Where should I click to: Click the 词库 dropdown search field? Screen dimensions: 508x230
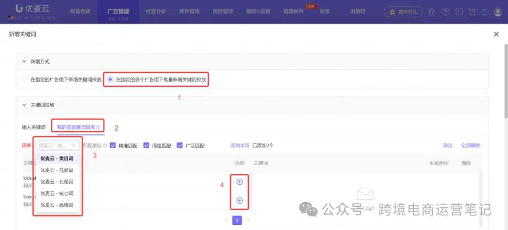pos(58,145)
